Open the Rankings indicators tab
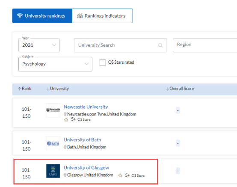Viewport: 237px width, 187px height. pos(103,16)
